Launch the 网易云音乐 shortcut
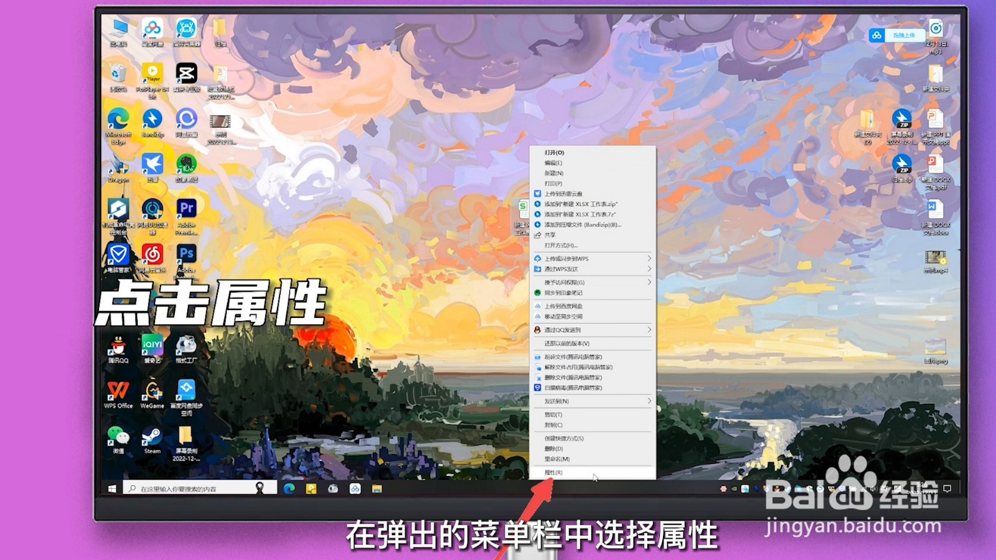This screenshot has height=560, width=996. 153,258
